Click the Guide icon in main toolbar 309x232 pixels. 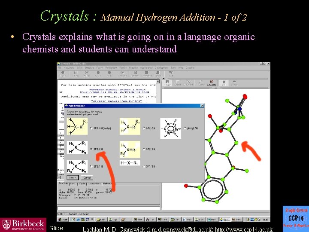[63, 74]
